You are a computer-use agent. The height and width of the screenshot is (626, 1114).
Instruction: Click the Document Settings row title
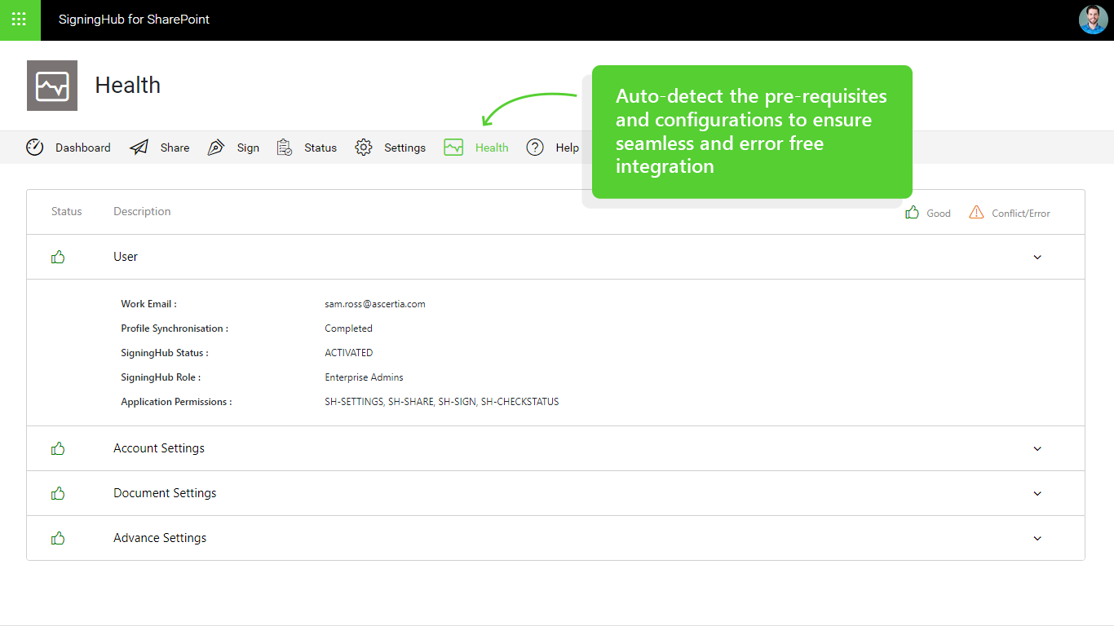pos(165,493)
